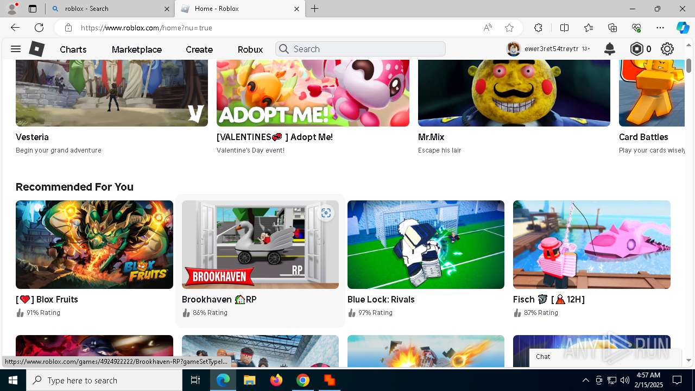Viewport: 695px width, 391px height.
Task: Close the Home - Roblox tab
Action: click(296, 9)
